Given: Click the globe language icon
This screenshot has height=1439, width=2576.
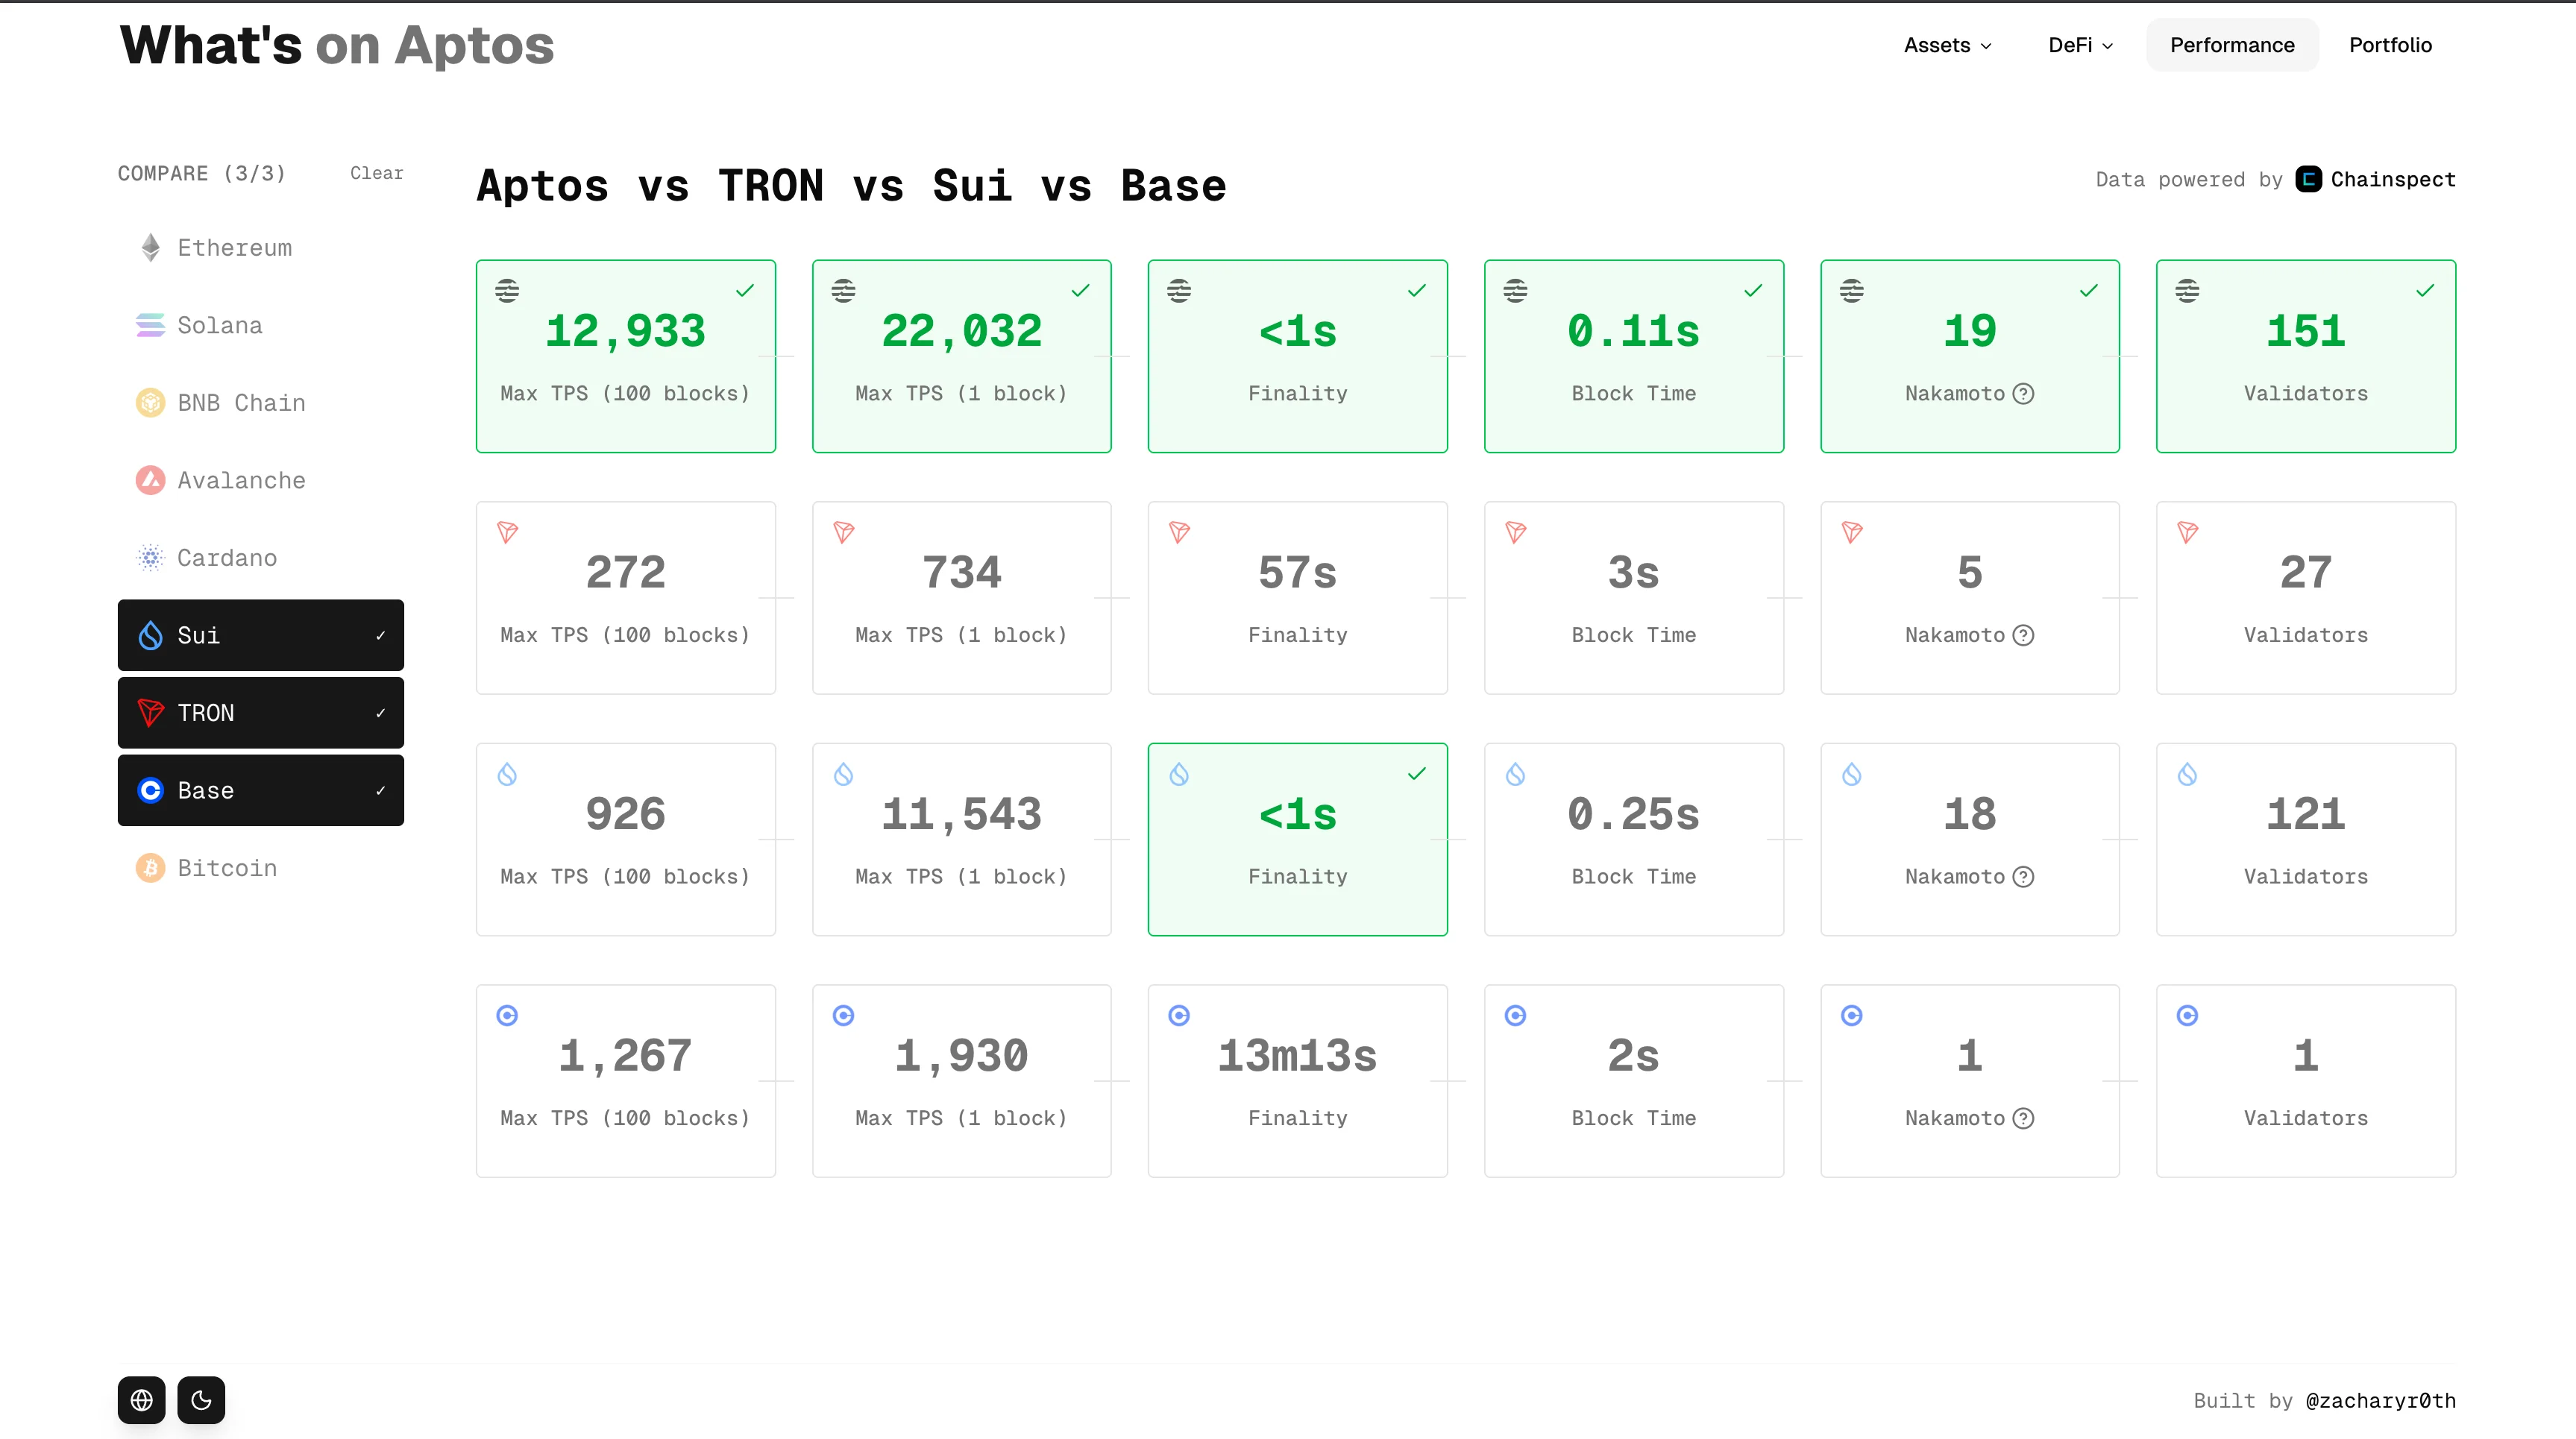Looking at the screenshot, I should [141, 1400].
